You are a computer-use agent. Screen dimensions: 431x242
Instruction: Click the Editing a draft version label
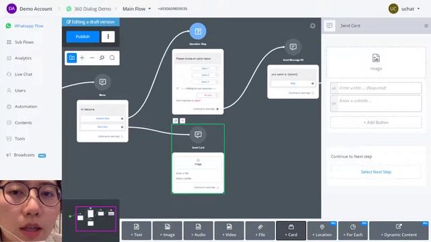coord(91,22)
